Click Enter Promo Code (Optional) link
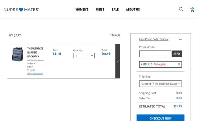Screen dimensions: 198x121 click(x=154, y=39)
